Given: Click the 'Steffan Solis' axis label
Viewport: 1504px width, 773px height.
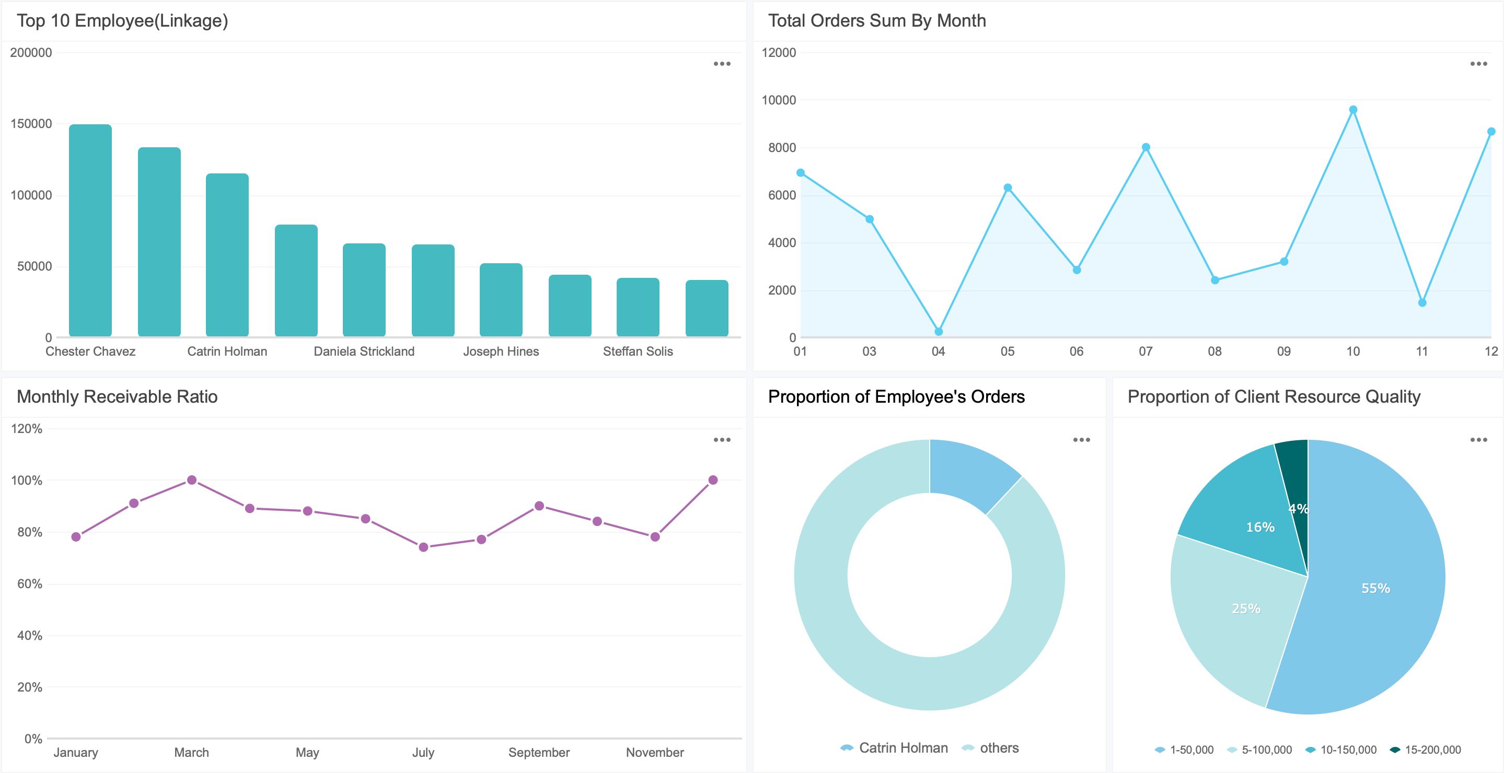Looking at the screenshot, I should click(638, 351).
